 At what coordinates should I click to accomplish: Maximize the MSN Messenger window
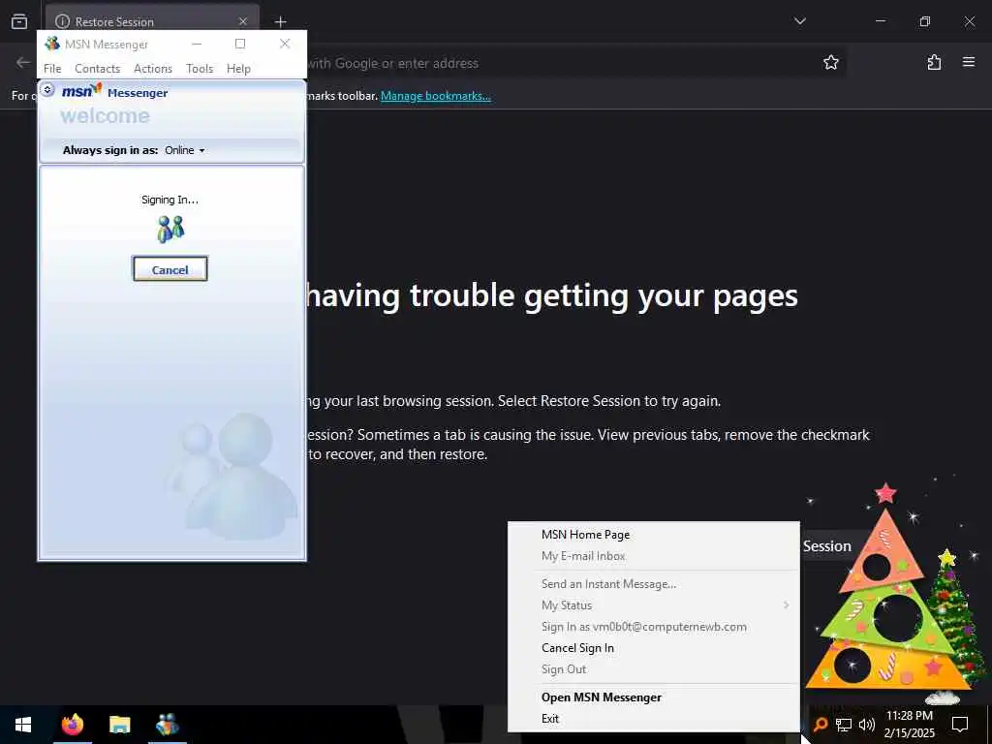coord(240,44)
